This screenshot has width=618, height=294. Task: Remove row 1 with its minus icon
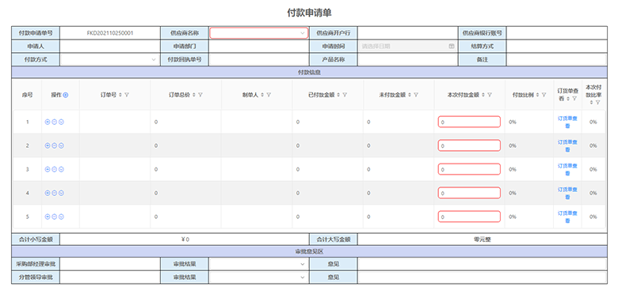click(x=55, y=122)
